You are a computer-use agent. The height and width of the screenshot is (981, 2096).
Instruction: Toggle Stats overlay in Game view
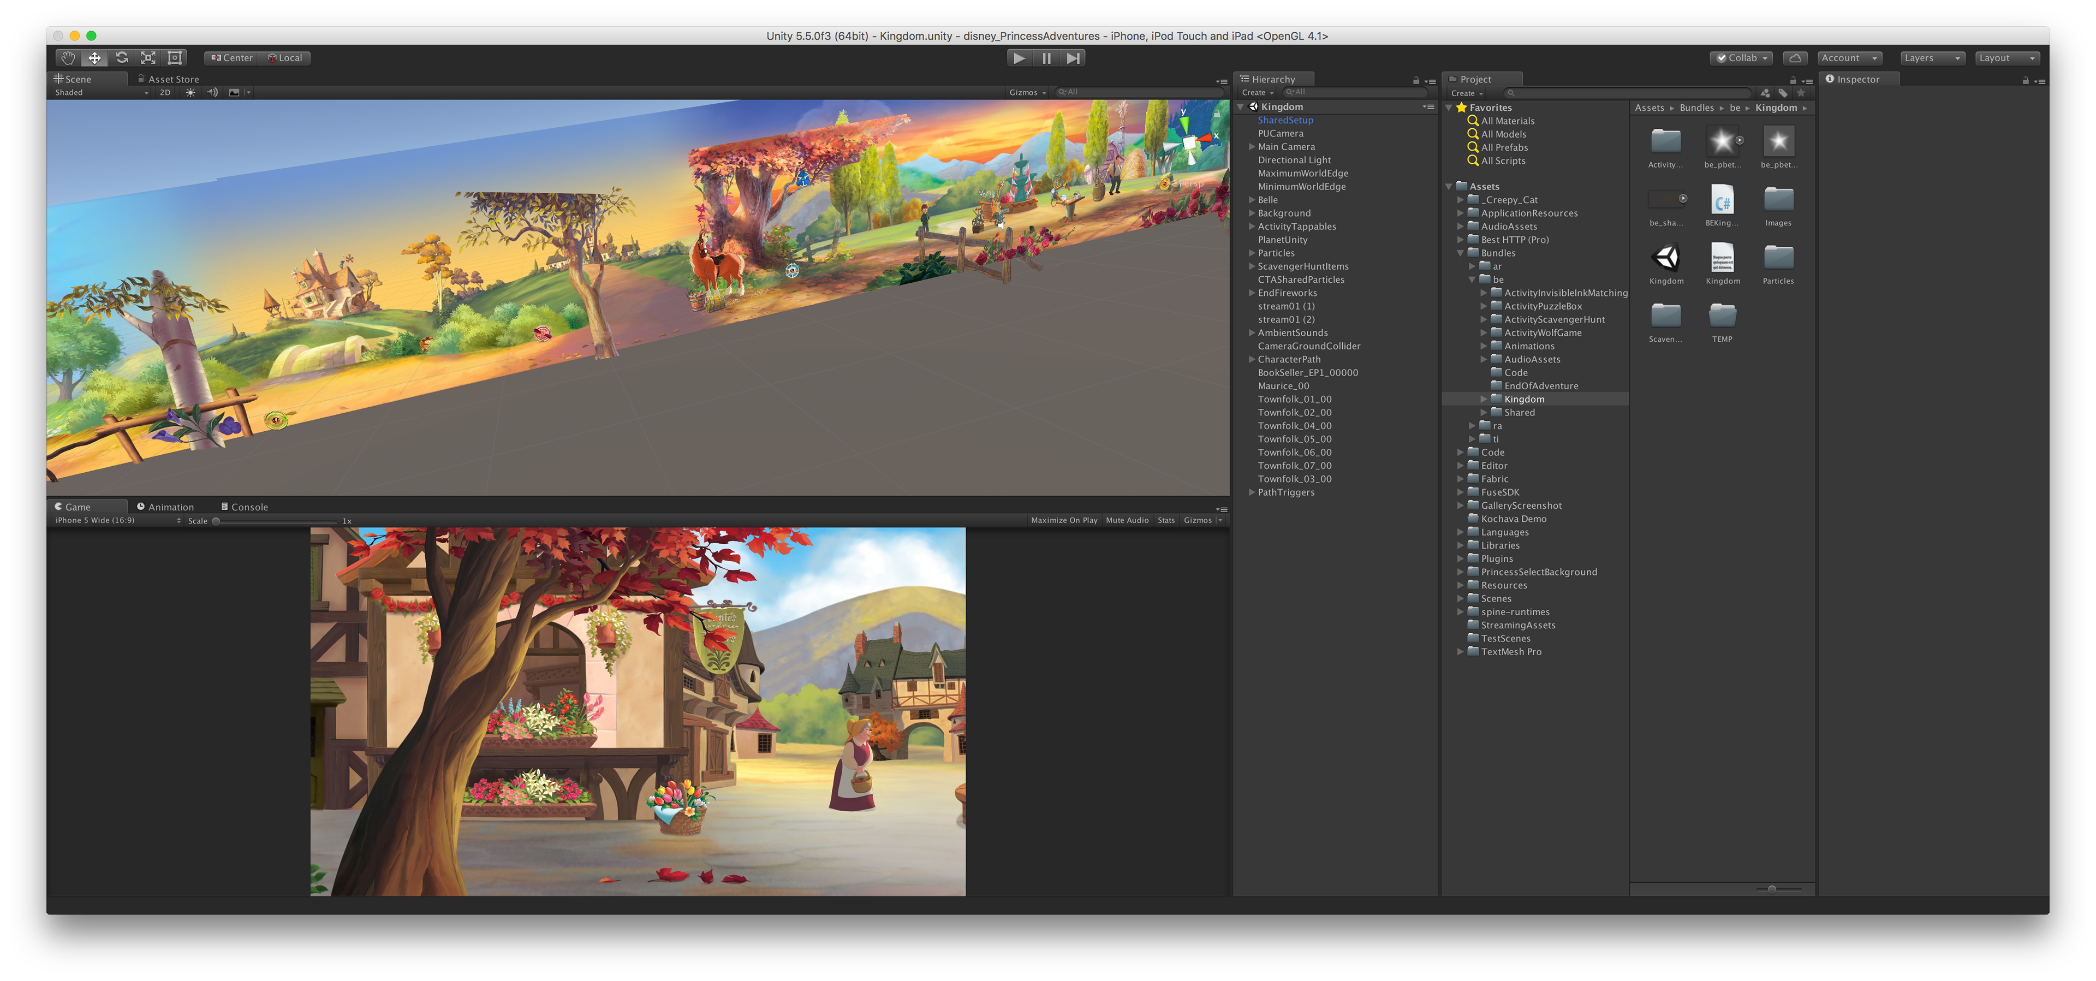(x=1166, y=520)
